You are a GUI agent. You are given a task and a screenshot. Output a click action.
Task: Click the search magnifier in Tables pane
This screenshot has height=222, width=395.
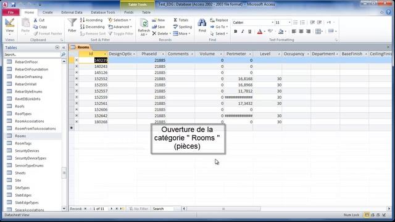(64, 54)
